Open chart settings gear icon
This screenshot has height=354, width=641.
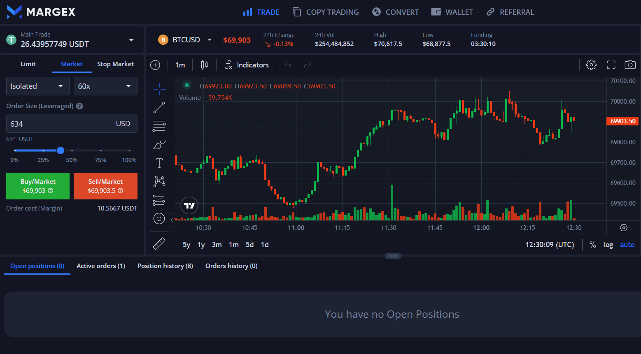[591, 65]
